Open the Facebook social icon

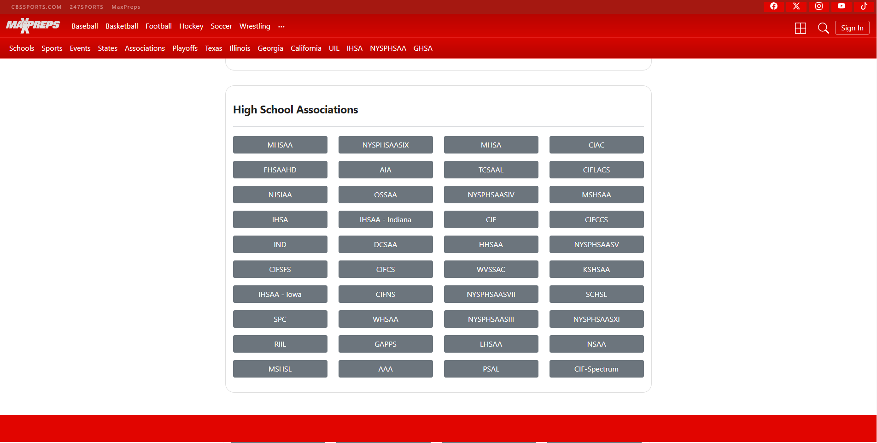pyautogui.click(x=774, y=6)
